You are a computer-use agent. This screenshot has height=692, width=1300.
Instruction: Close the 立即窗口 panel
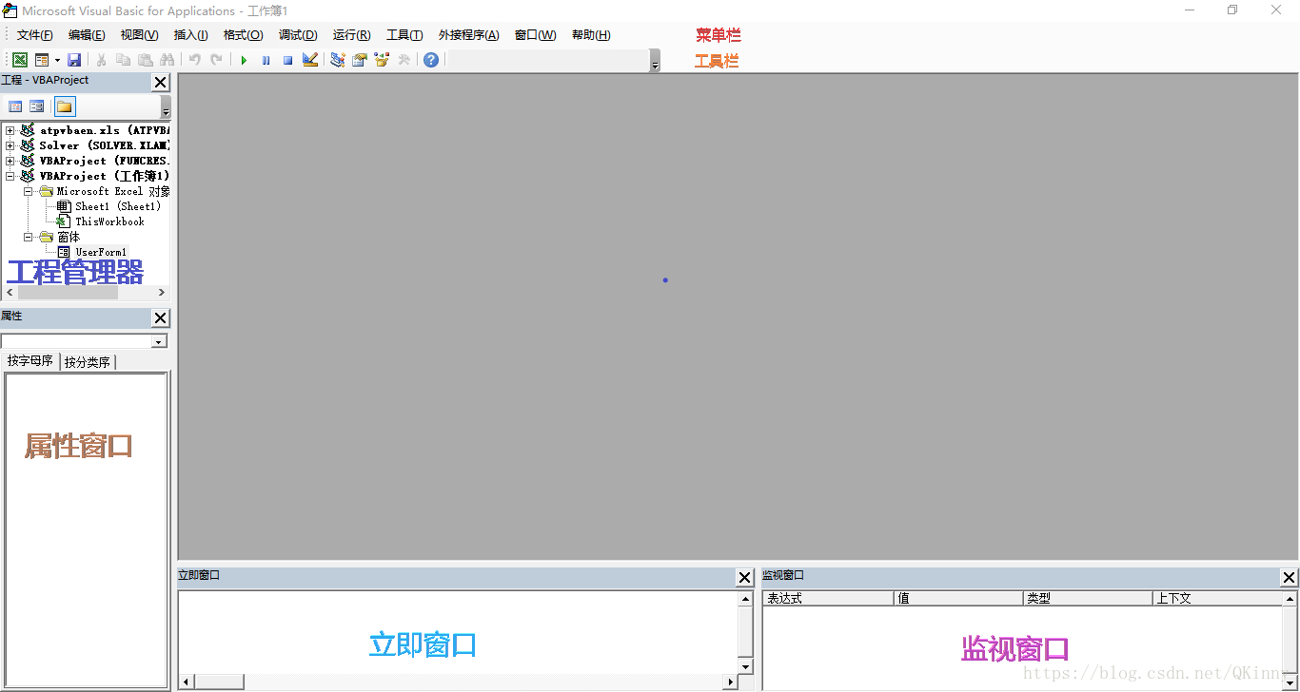pos(744,578)
